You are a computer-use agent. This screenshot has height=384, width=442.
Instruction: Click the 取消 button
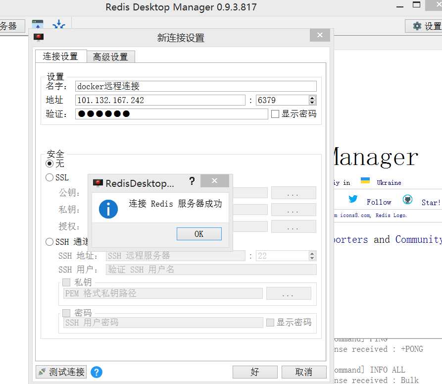pos(304,372)
